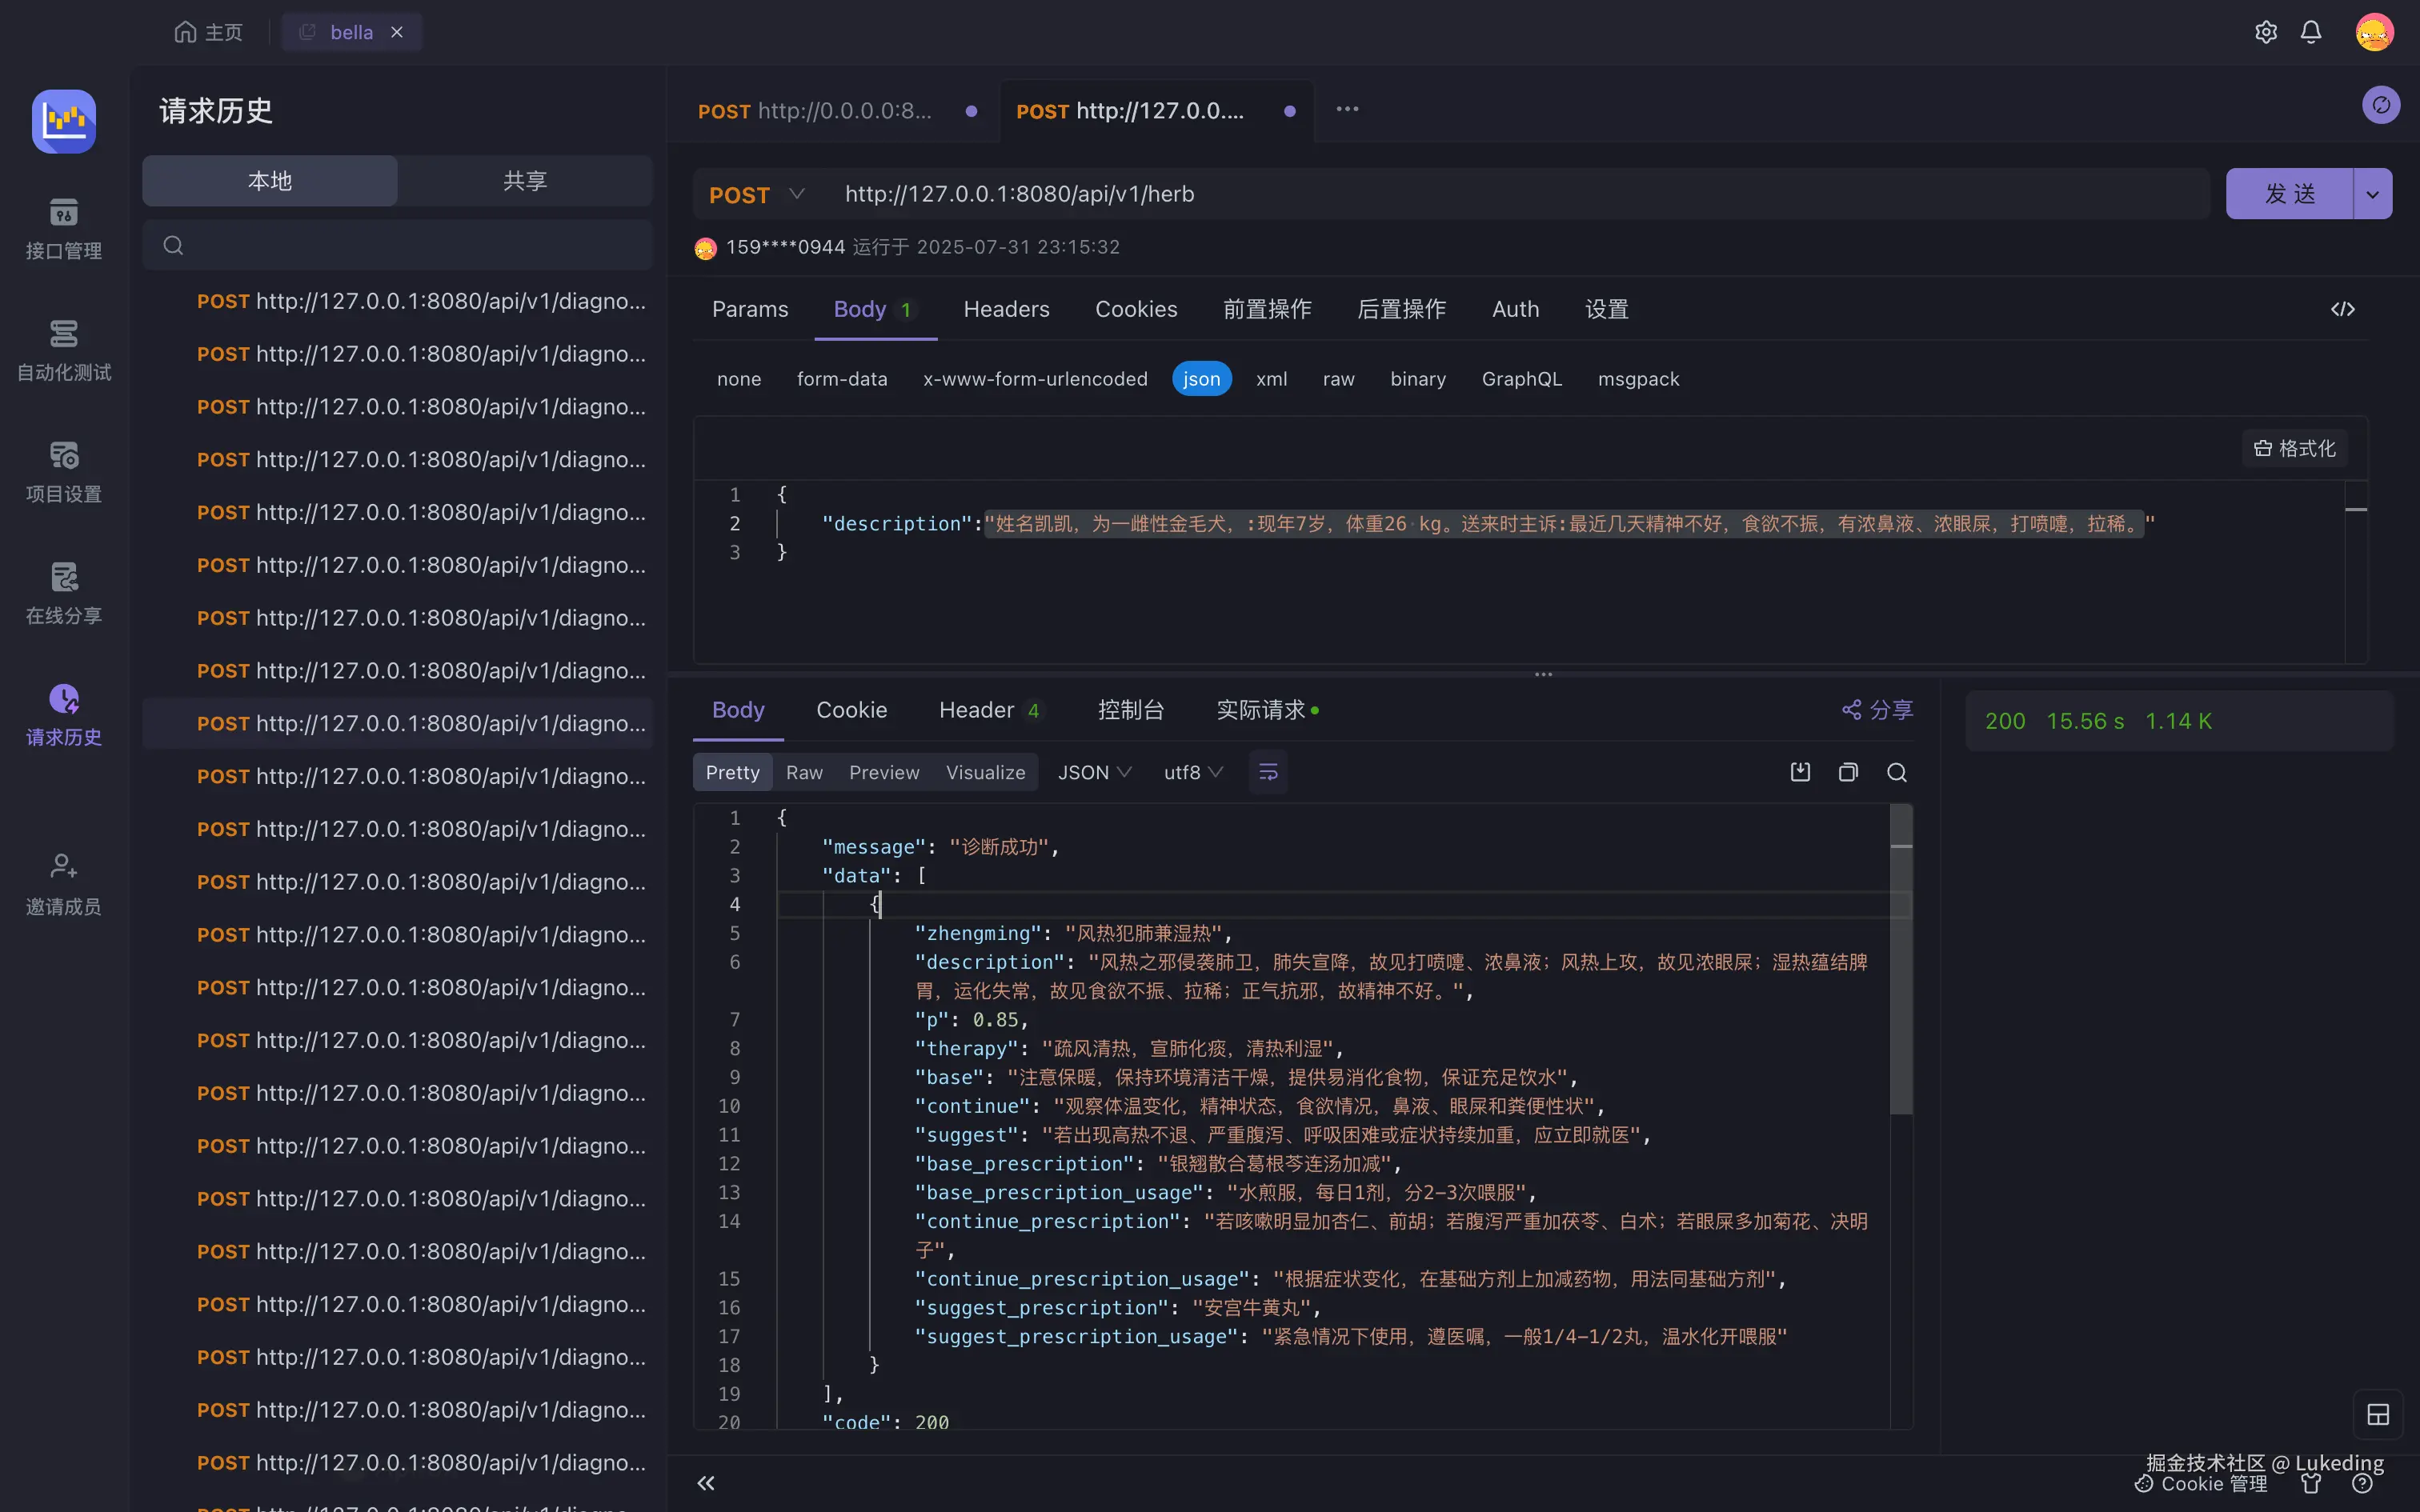Download the response body
The height and width of the screenshot is (1512, 2420).
[1799, 771]
